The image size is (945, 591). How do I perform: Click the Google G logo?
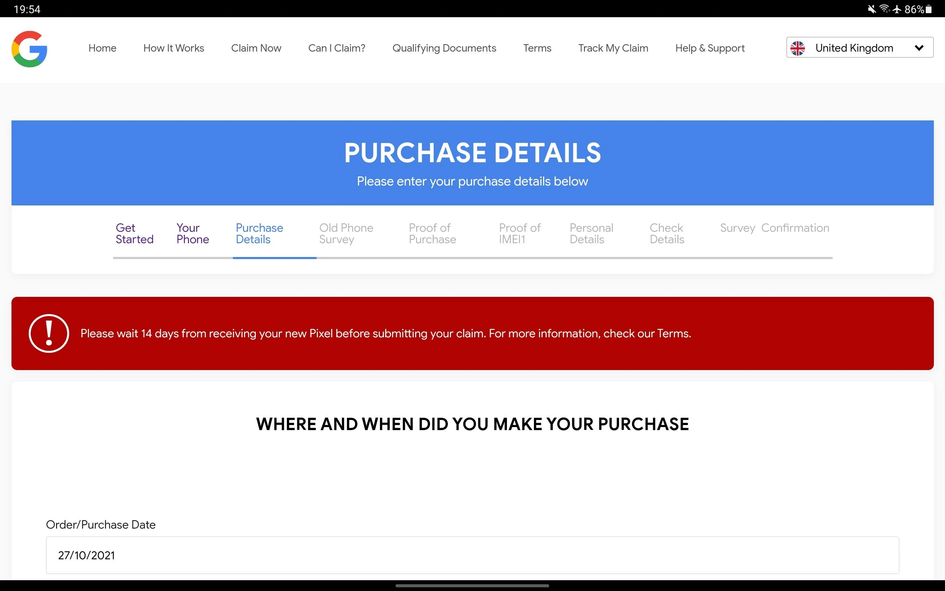tap(29, 49)
